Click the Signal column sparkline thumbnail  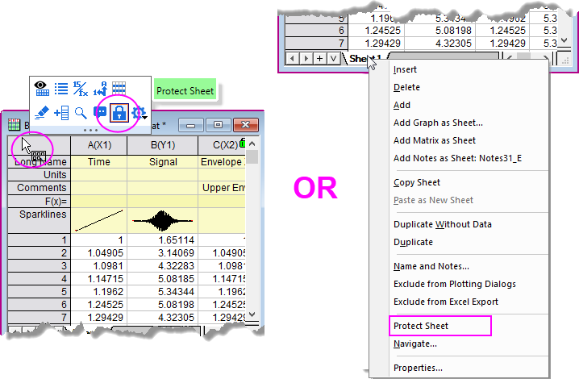coord(162,220)
